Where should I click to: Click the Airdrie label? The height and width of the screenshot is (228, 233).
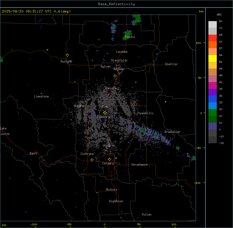pyautogui.click(x=109, y=145)
